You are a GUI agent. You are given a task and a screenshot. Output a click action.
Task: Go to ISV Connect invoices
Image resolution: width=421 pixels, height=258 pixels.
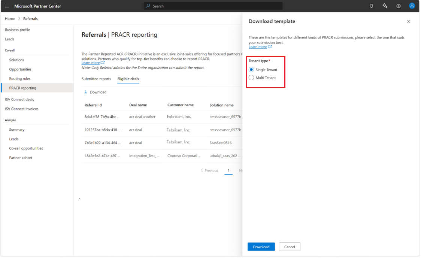(x=22, y=109)
